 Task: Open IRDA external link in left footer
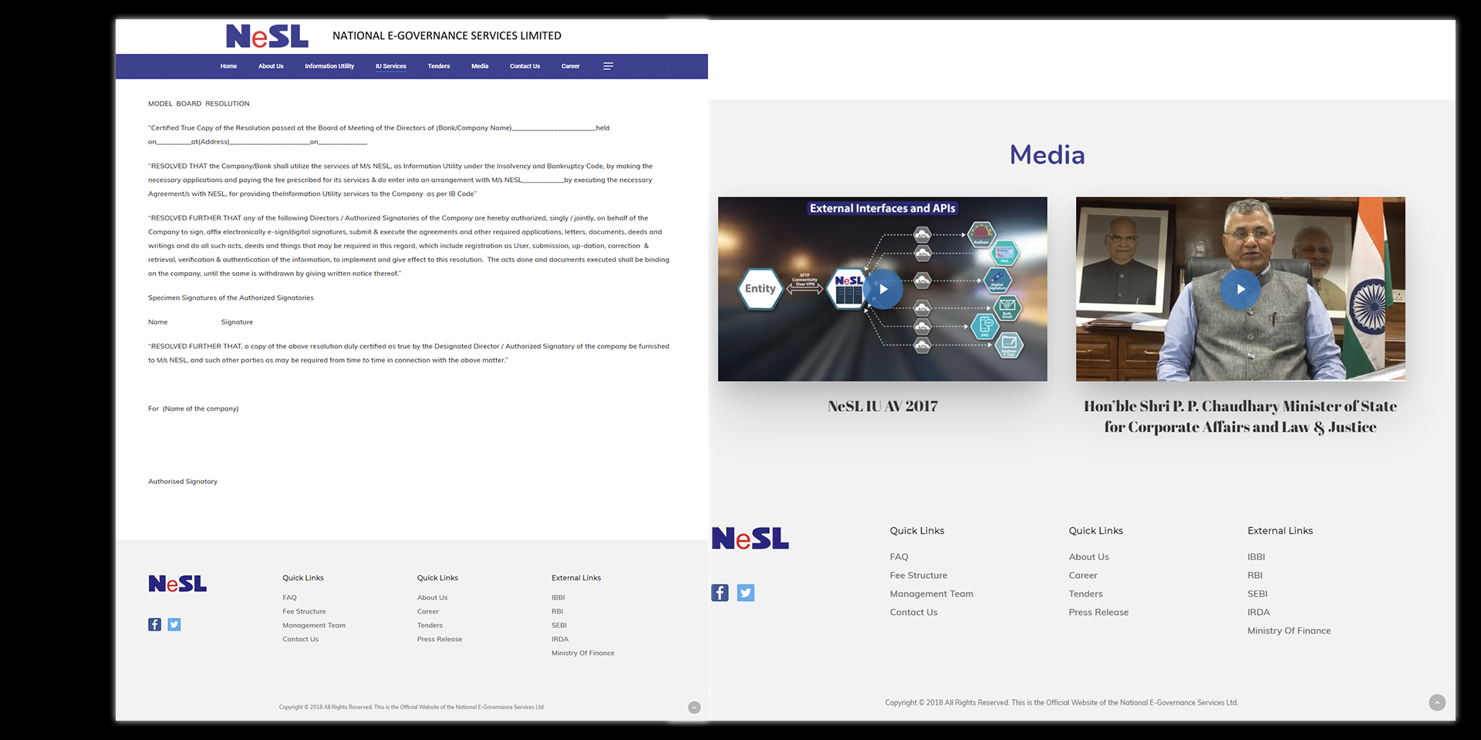click(560, 639)
